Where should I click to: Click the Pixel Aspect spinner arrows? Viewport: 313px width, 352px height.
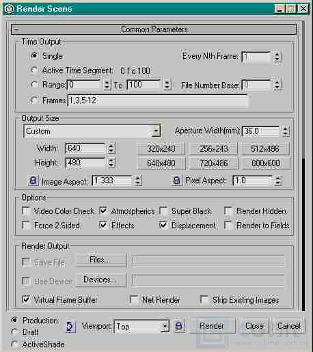coord(277,180)
